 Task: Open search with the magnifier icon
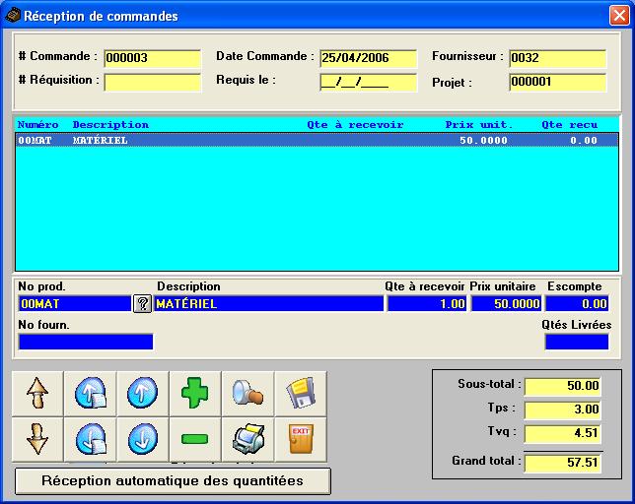(x=247, y=394)
